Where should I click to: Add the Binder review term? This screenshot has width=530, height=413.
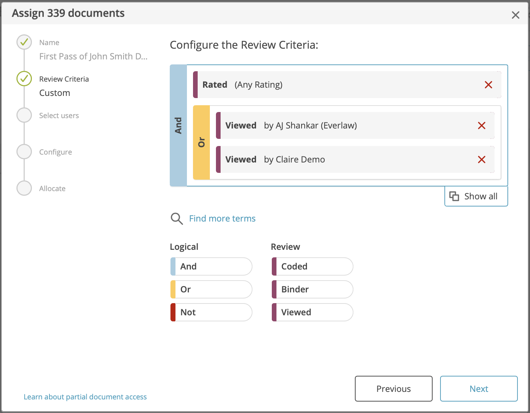(312, 289)
